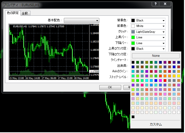The width and height of the screenshot is (185, 133).
Task: Open the 上昇ロウソク足 Black dropdown
Action: pyautogui.click(x=148, y=49)
